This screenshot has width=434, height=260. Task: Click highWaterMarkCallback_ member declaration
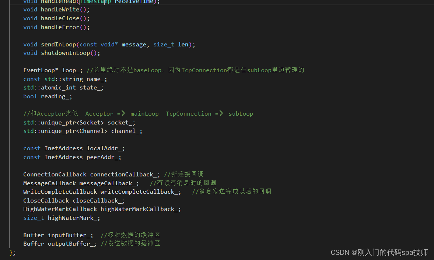coord(102,210)
